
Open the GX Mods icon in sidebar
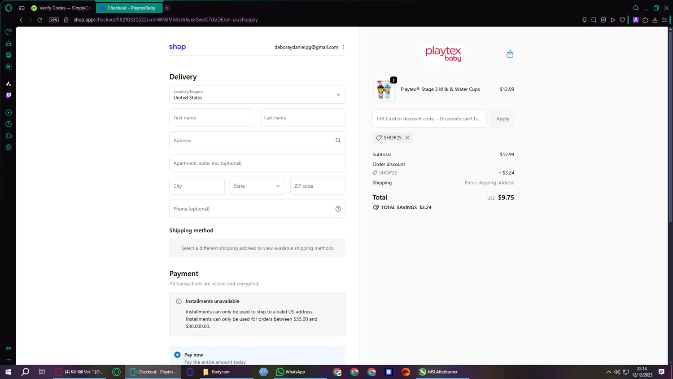[x=9, y=55]
